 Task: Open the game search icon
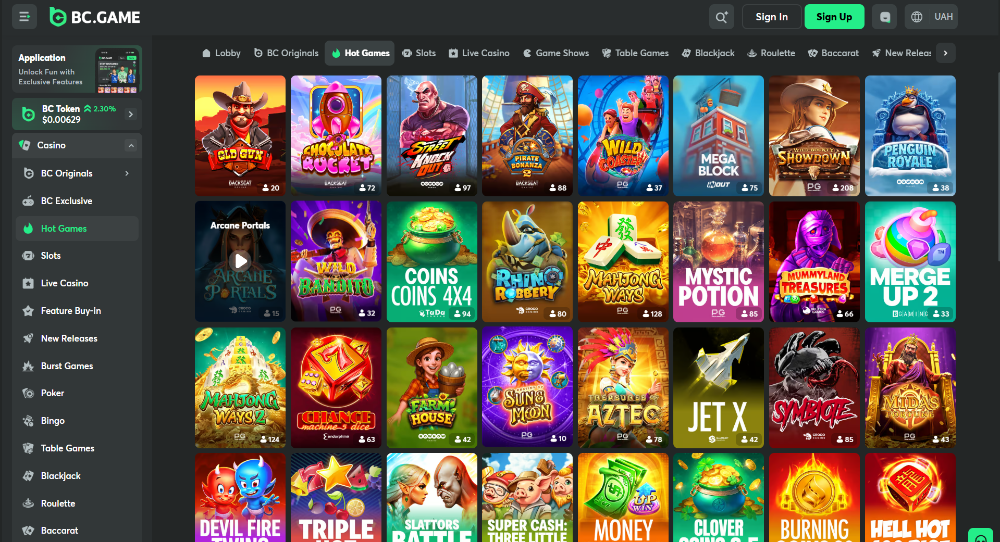722,17
